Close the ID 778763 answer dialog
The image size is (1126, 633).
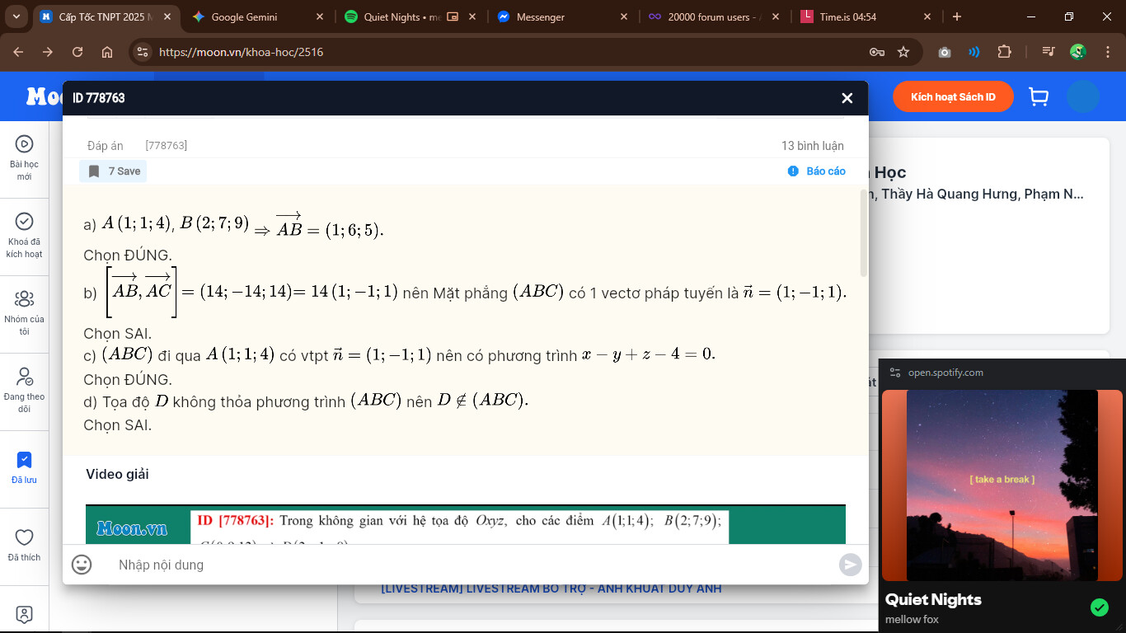point(847,98)
